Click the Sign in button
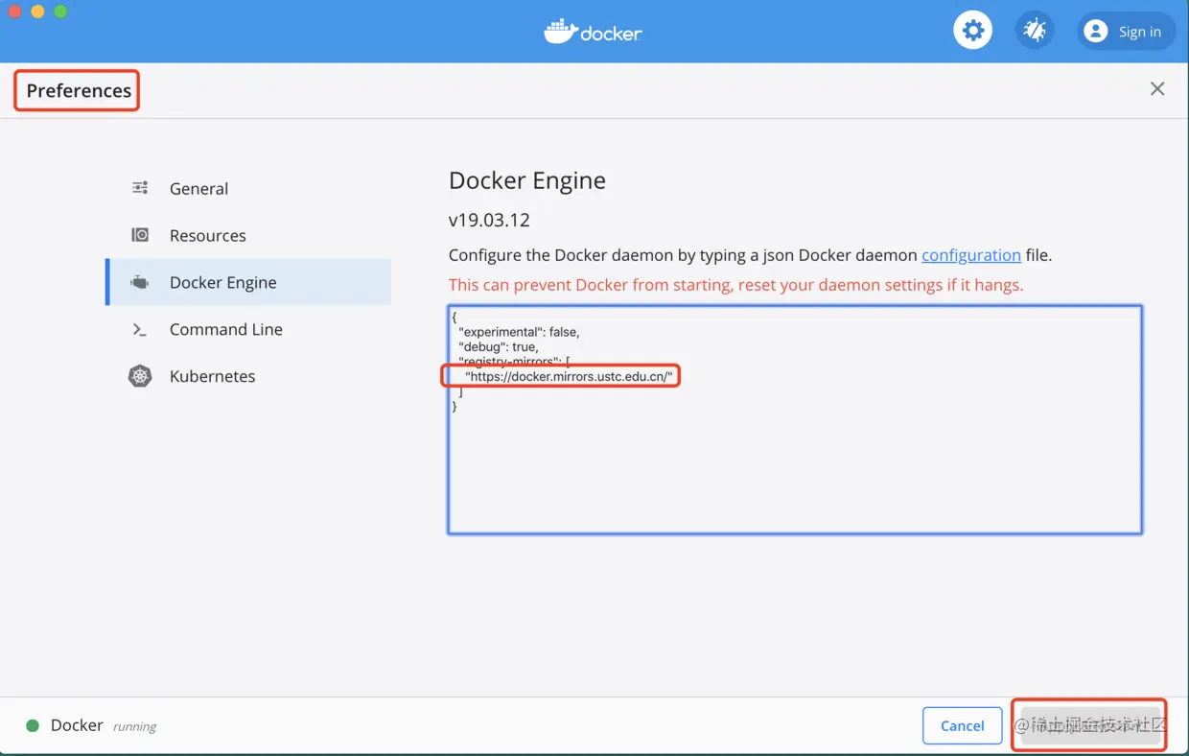Image resolution: width=1189 pixels, height=756 pixels. pyautogui.click(x=1126, y=32)
